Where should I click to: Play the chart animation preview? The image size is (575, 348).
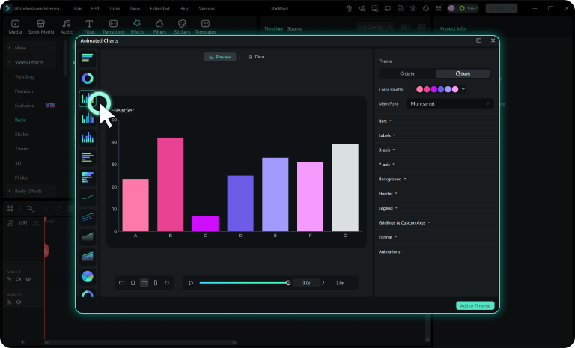(191, 283)
